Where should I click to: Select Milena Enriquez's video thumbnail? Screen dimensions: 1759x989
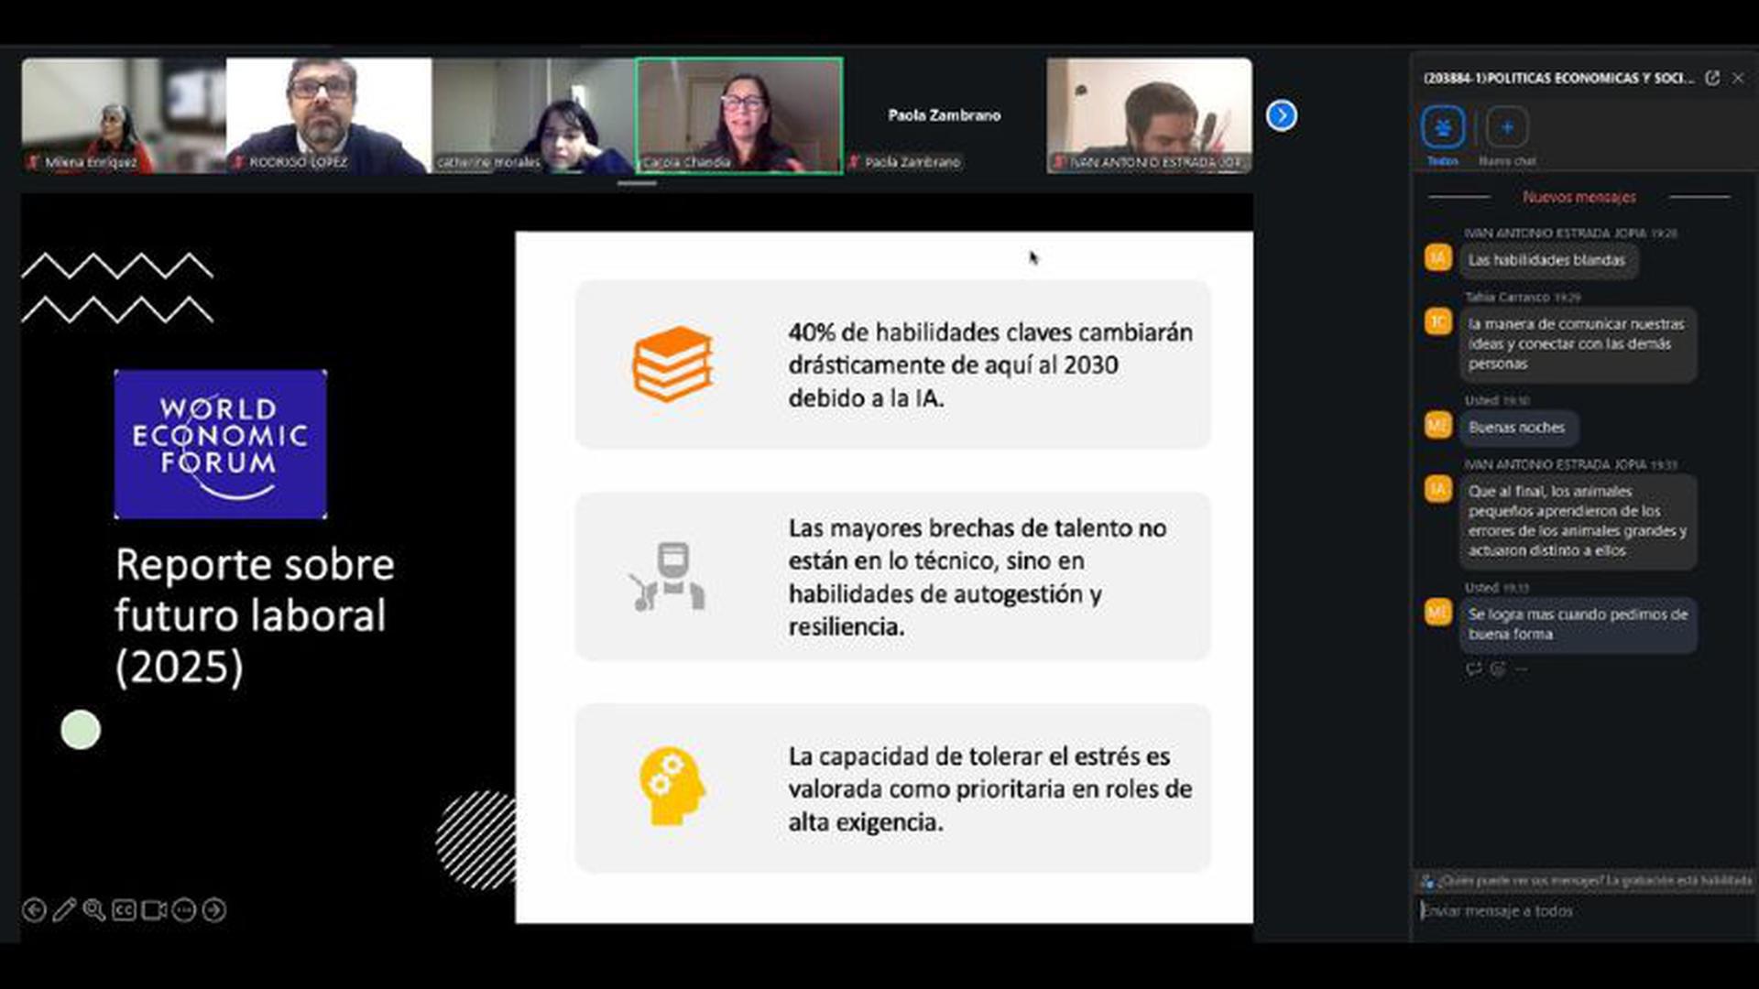[123, 115]
